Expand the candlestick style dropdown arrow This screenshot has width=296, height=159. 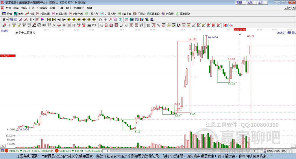pyautogui.click(x=34, y=20)
